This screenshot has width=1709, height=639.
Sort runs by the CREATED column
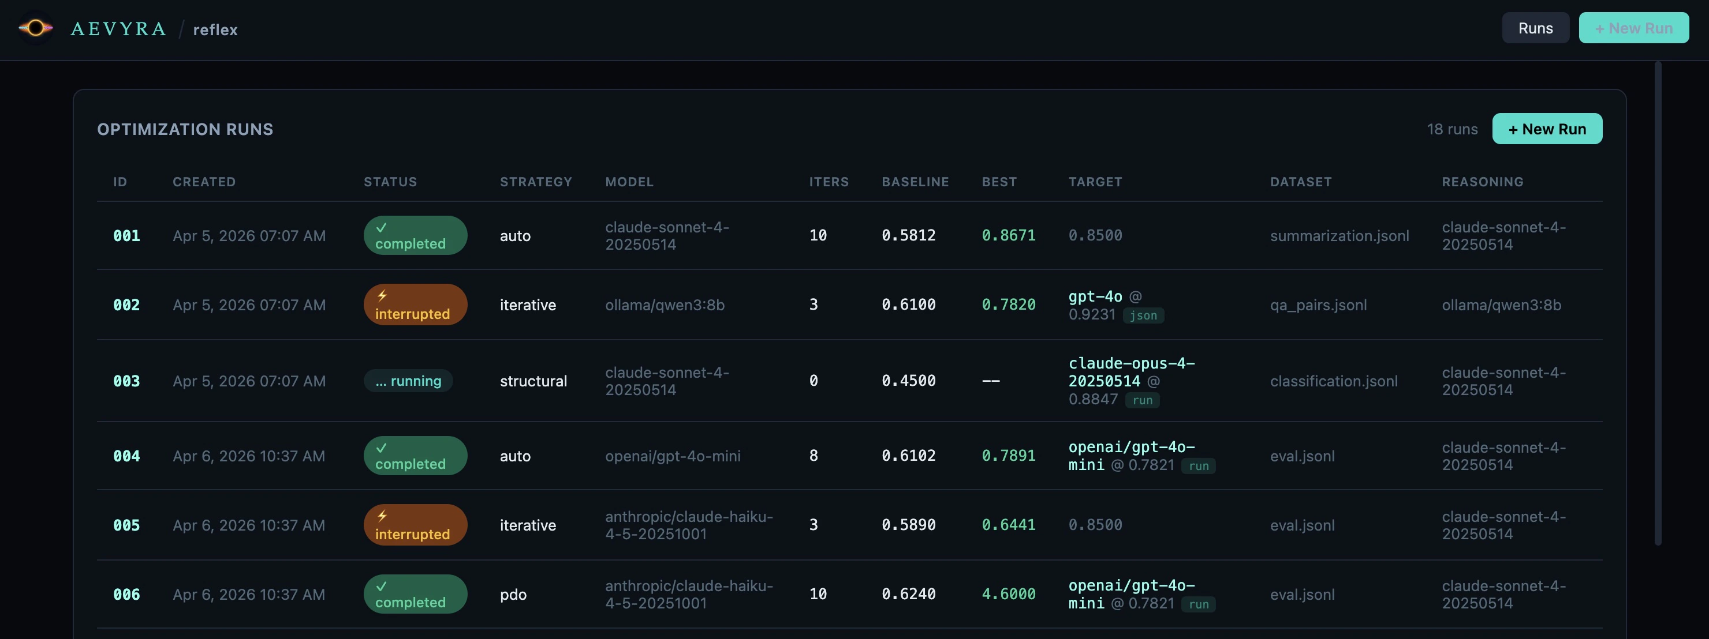[x=204, y=182]
